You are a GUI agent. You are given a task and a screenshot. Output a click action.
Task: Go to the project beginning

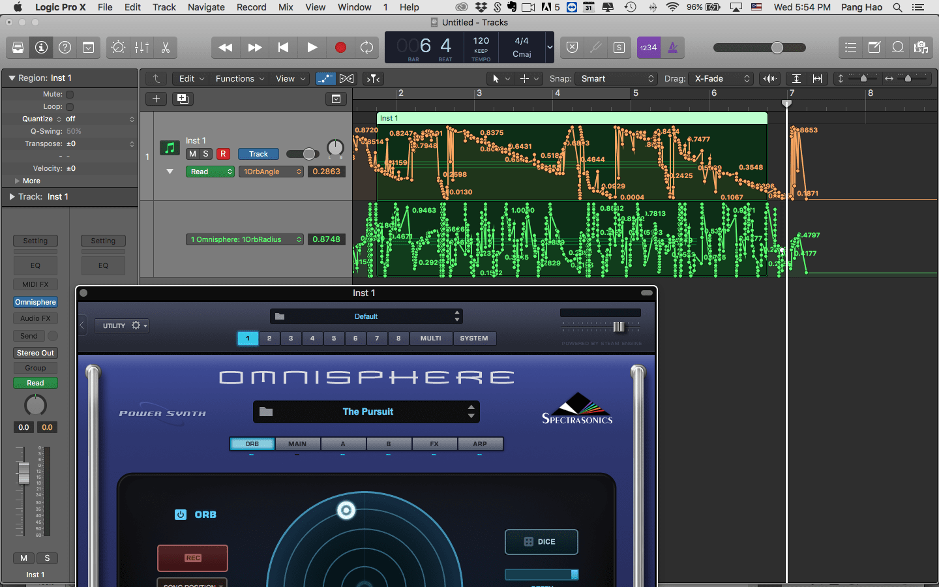pos(283,48)
